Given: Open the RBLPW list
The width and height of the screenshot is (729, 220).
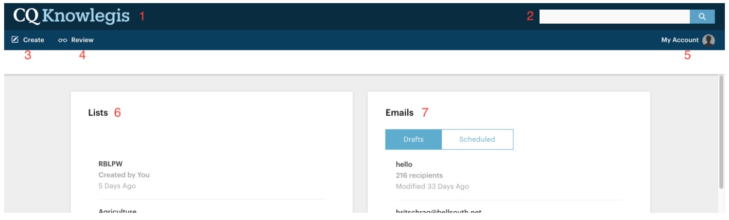Looking at the screenshot, I should click(x=110, y=164).
